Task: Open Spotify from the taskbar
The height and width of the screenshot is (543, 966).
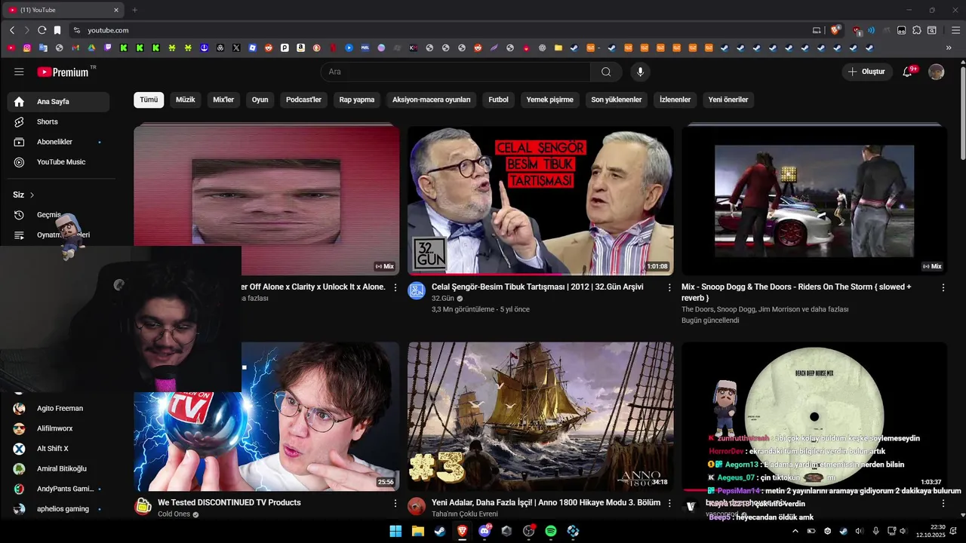Action: pyautogui.click(x=551, y=531)
